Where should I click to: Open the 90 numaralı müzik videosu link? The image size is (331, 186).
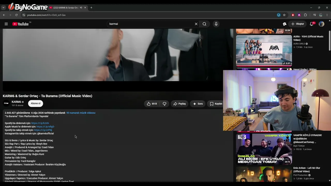81,113
